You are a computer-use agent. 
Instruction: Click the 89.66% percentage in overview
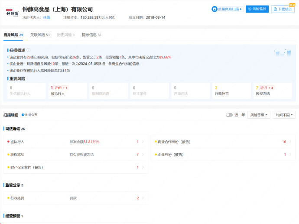click(165, 57)
